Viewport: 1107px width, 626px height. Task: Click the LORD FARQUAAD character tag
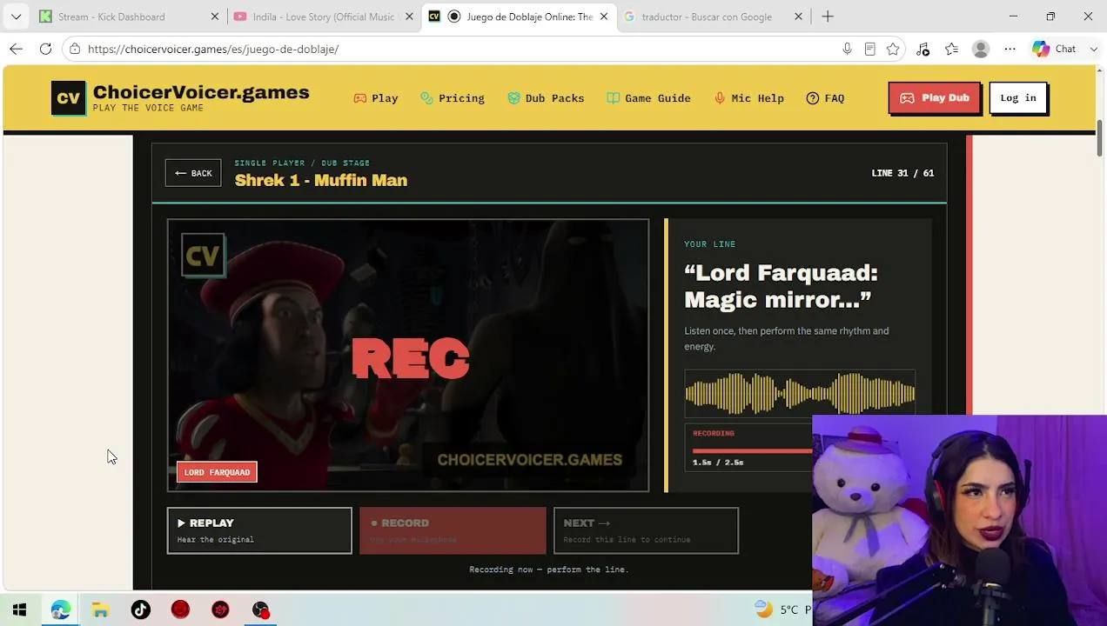point(217,472)
